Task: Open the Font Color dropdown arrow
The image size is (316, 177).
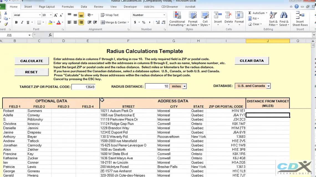Action: tap(62, 22)
